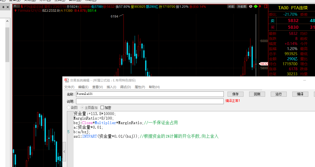
Task: Close the left side panel with X
Action: [8, 7]
